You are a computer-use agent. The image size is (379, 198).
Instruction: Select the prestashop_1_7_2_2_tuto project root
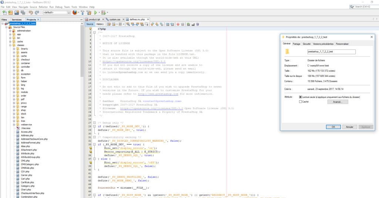23,23
